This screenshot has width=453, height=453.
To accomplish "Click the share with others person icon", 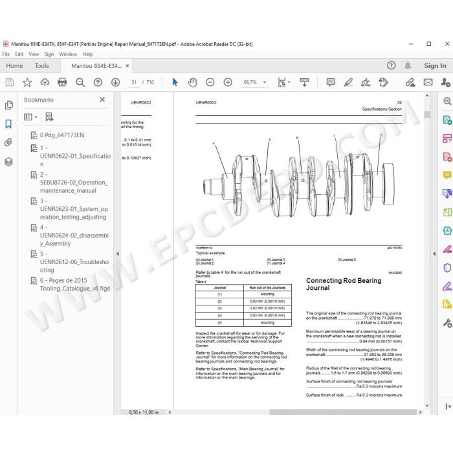I will pyautogui.click(x=445, y=82).
